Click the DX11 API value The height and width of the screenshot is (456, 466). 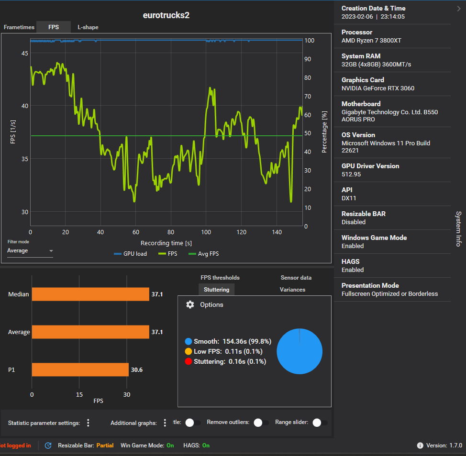pos(349,198)
